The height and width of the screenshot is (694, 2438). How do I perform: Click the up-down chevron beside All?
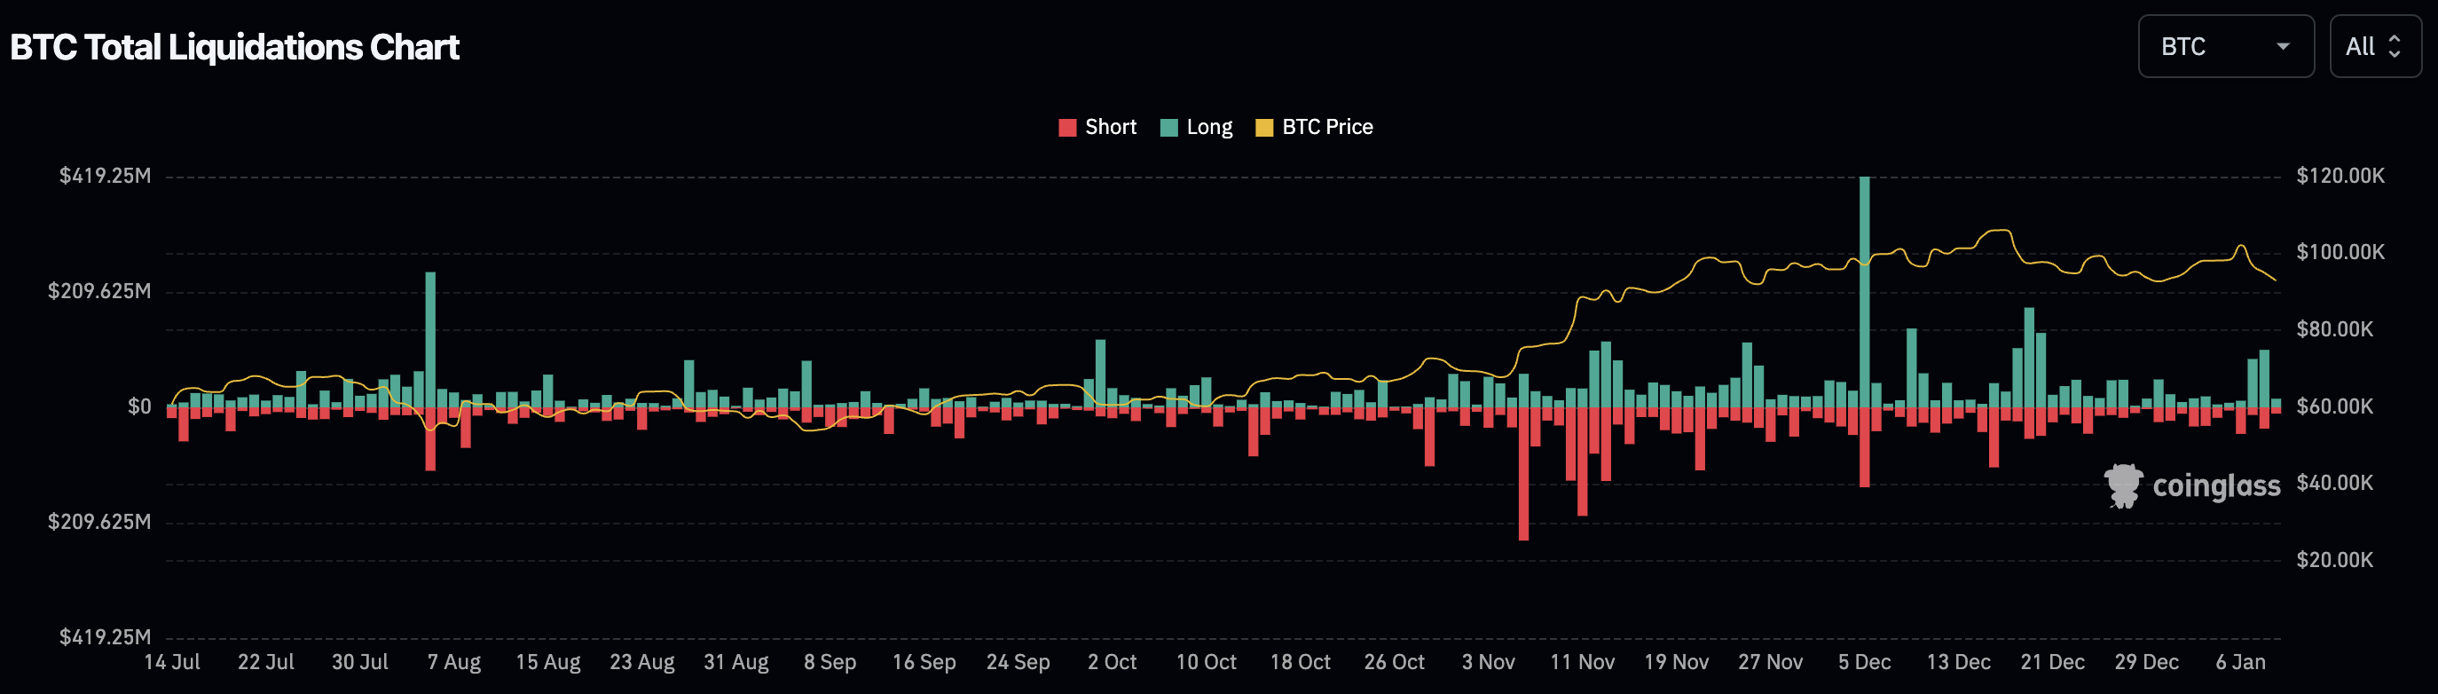pos(2395,46)
